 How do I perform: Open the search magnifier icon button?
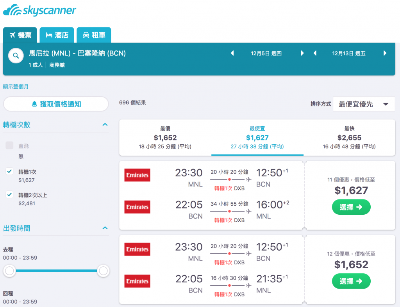point(16,56)
